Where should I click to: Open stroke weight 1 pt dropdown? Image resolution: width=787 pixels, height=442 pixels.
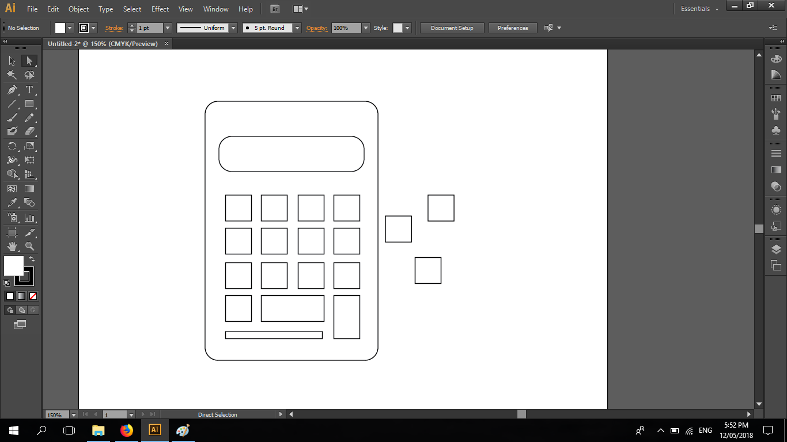(168, 28)
